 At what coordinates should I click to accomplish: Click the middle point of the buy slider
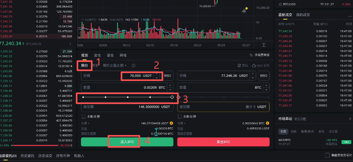pos(127,97)
